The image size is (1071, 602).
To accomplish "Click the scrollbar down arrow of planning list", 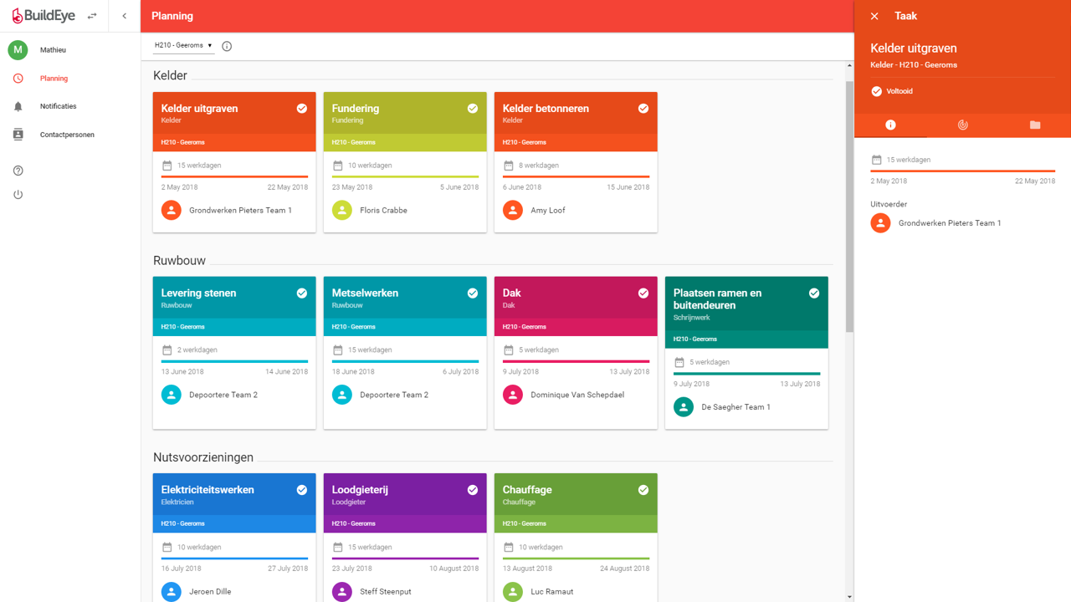I will 849,597.
